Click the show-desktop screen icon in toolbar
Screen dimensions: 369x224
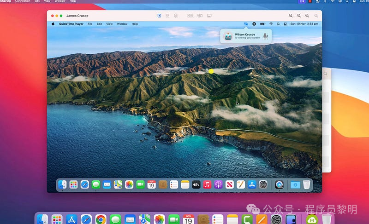(209, 16)
